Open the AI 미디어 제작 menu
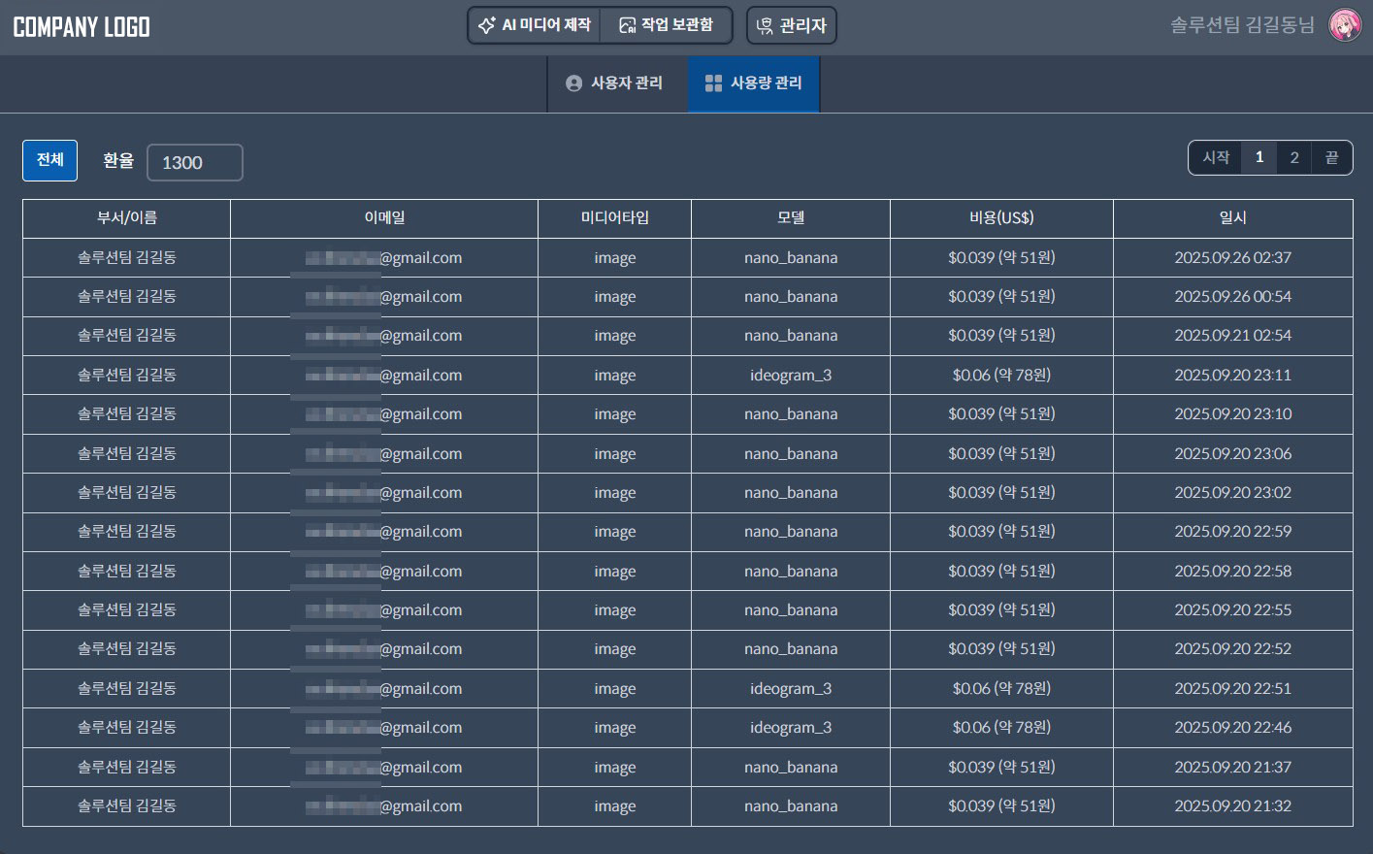This screenshot has width=1373, height=854. [x=536, y=25]
